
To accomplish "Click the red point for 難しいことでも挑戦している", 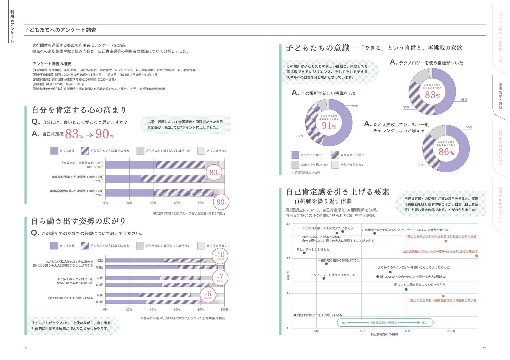I will [x=443, y=296].
